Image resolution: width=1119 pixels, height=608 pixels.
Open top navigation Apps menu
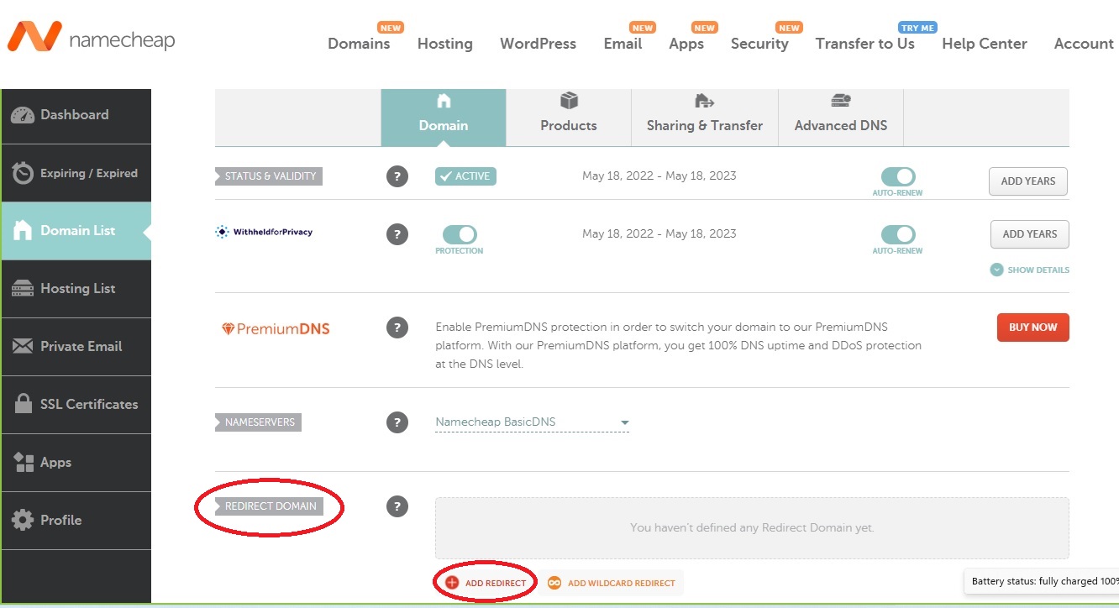point(686,44)
